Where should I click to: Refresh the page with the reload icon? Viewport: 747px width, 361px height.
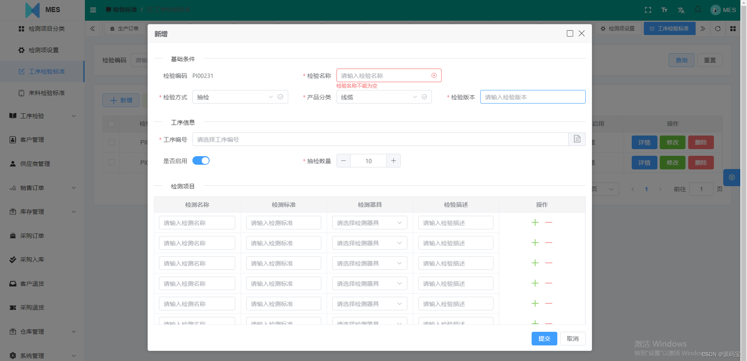coord(718,28)
